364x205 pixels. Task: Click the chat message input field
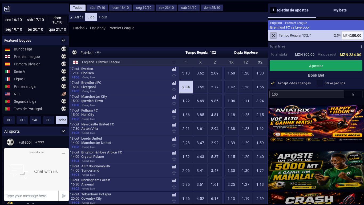31,196
